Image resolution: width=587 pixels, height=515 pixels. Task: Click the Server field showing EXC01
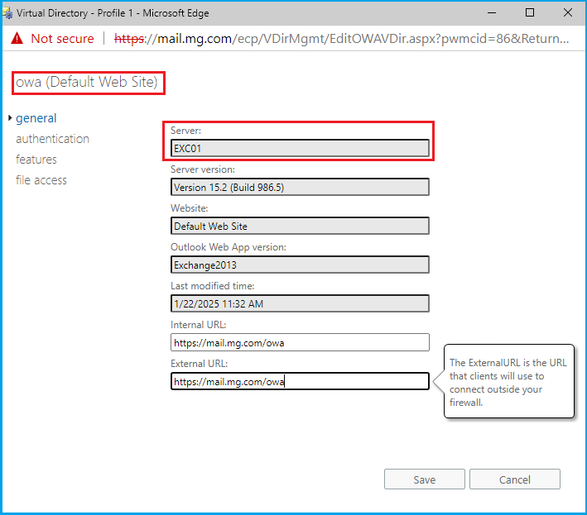click(300, 148)
